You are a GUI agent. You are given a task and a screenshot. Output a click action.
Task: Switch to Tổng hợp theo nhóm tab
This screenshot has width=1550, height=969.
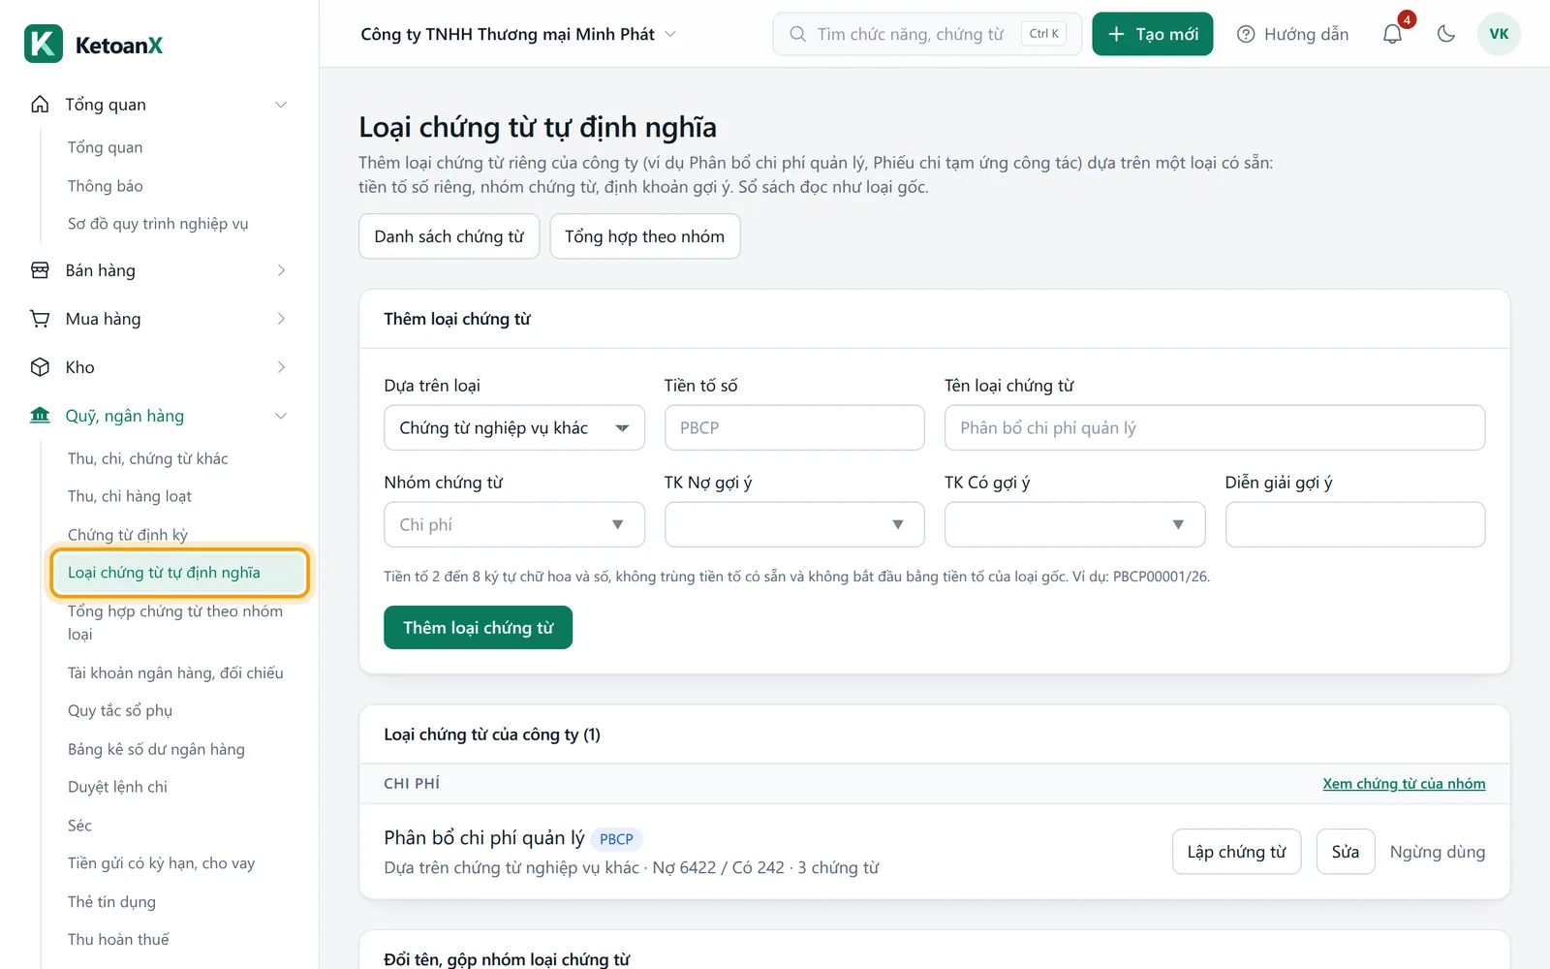(x=645, y=236)
